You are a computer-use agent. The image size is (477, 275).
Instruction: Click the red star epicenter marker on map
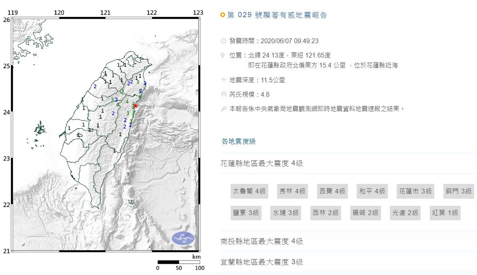point(136,106)
